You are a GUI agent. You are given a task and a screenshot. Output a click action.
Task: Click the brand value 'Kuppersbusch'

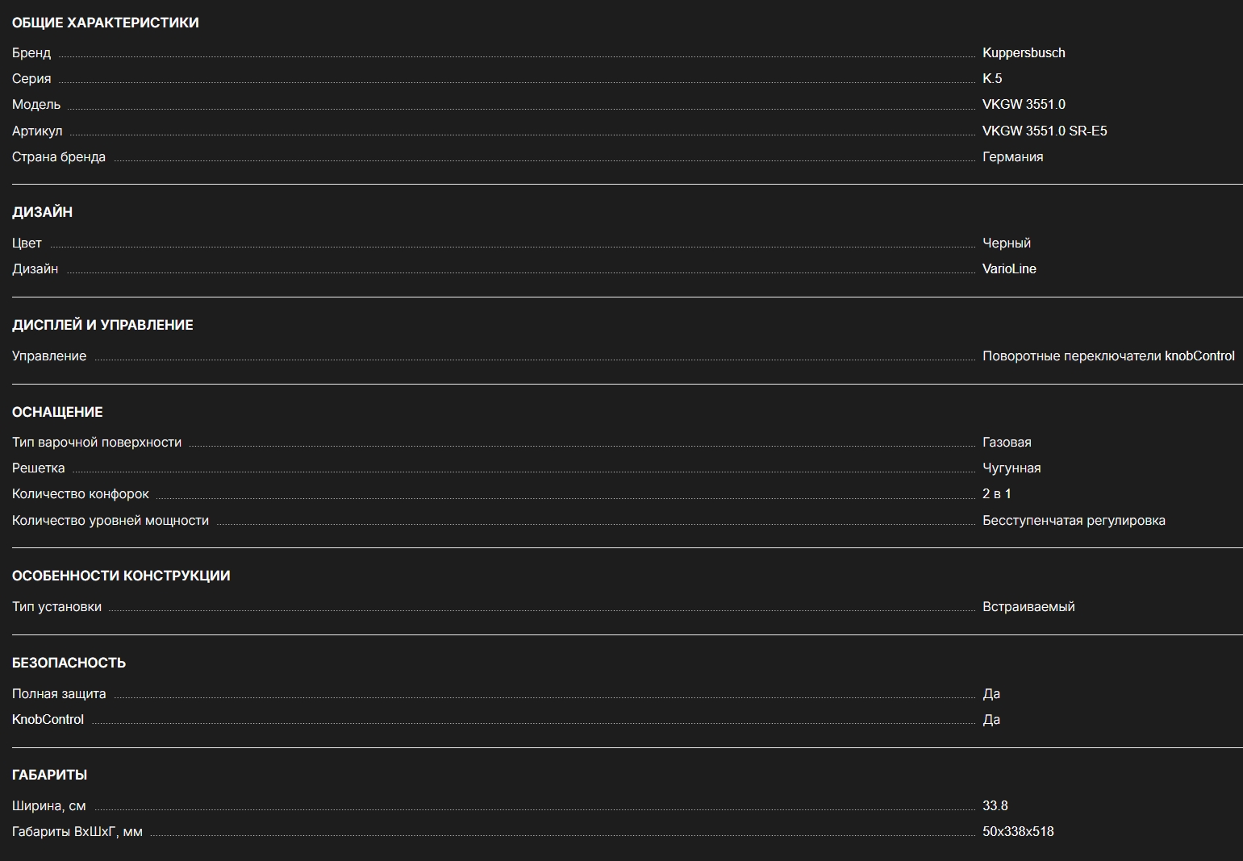(1024, 53)
